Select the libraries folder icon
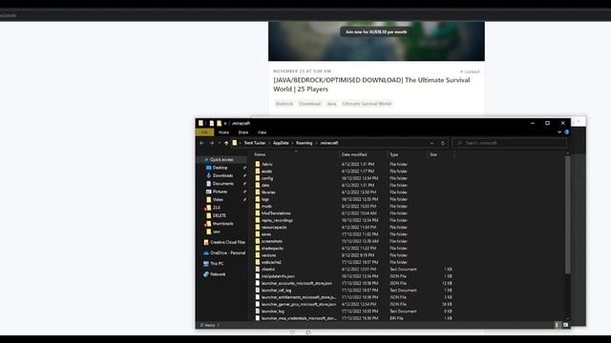 pyautogui.click(x=258, y=192)
